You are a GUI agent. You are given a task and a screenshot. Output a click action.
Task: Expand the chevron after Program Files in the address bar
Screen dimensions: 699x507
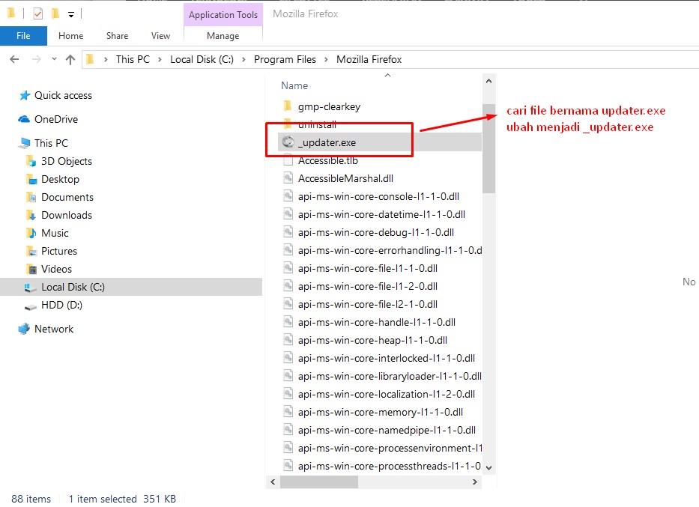coord(326,60)
